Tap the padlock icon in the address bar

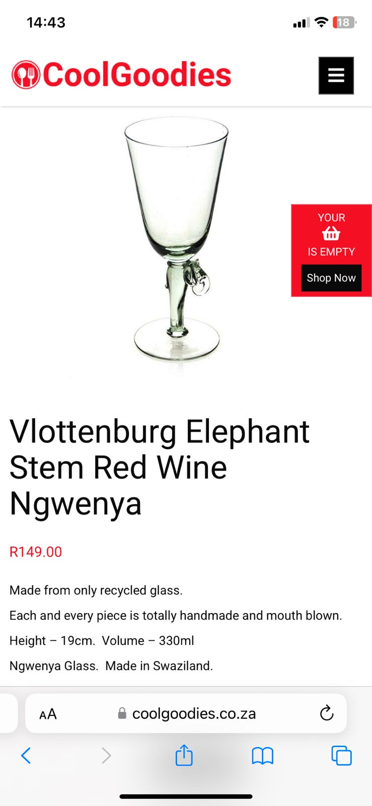pos(122,713)
